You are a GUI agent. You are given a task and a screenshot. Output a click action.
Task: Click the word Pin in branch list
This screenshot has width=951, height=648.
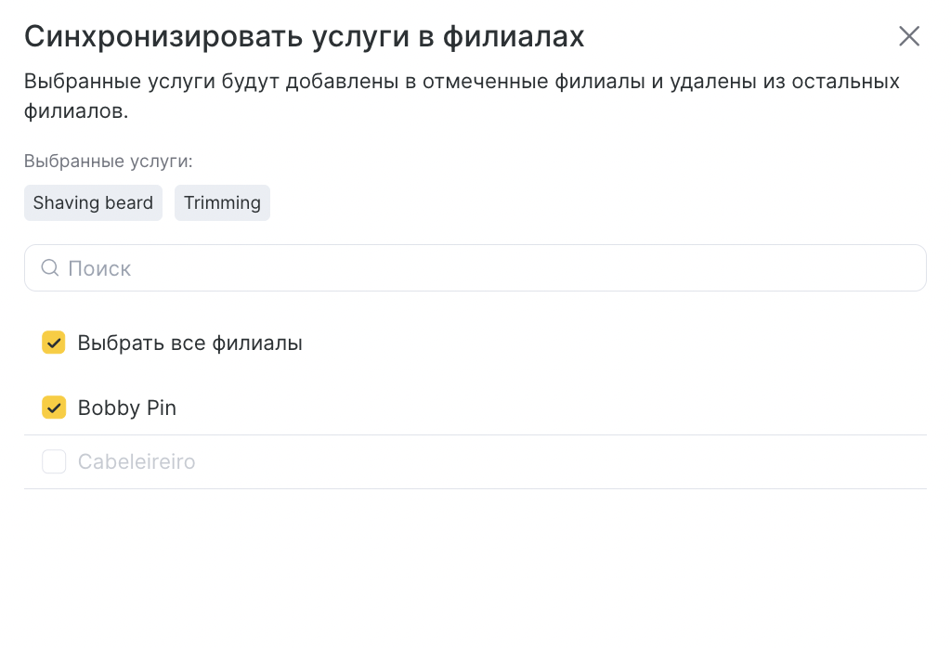(x=162, y=408)
